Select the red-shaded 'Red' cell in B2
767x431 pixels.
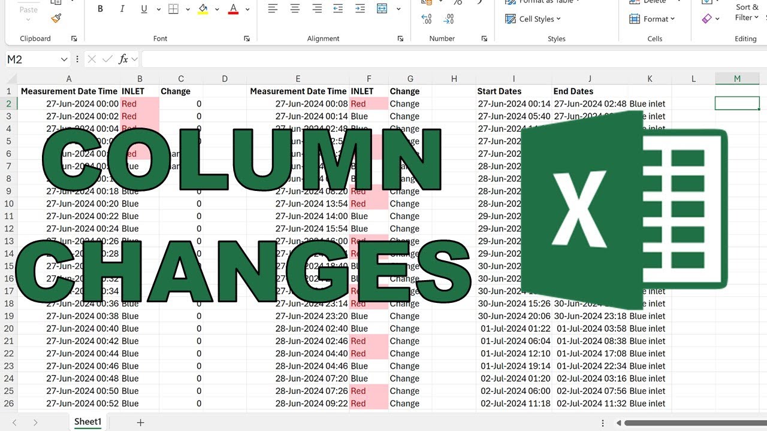click(140, 104)
